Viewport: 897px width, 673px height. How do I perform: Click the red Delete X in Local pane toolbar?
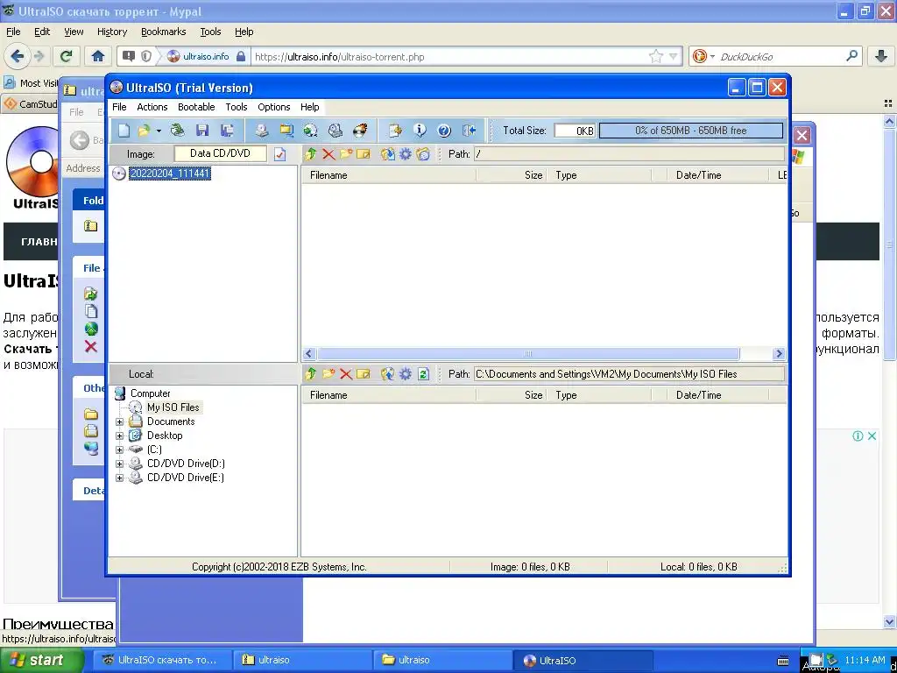click(346, 373)
